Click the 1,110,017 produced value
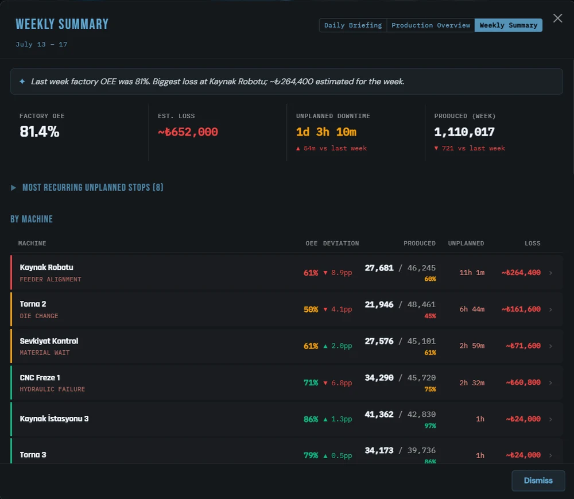The height and width of the screenshot is (499, 574). click(x=464, y=132)
